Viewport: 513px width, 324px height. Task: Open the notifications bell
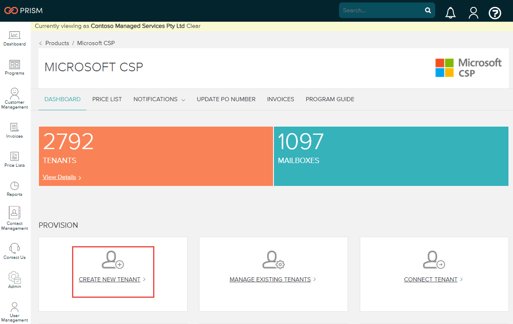(450, 13)
